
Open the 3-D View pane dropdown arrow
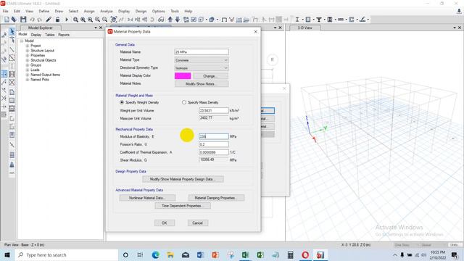tap(455, 28)
